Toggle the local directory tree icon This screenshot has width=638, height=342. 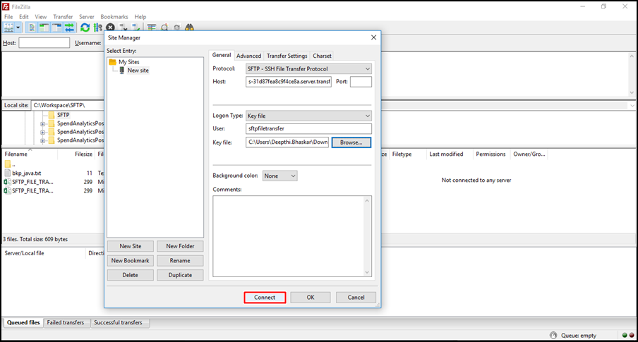click(44, 28)
